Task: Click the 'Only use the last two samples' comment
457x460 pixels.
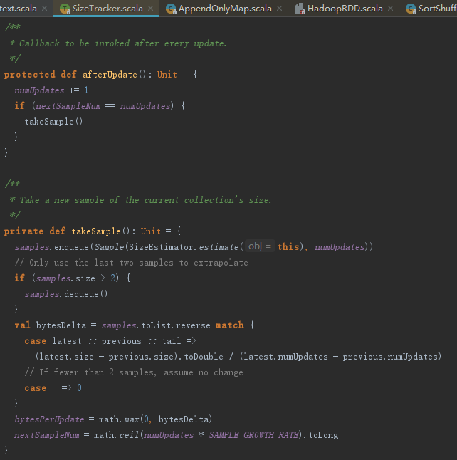Action: pyautogui.click(x=132, y=263)
